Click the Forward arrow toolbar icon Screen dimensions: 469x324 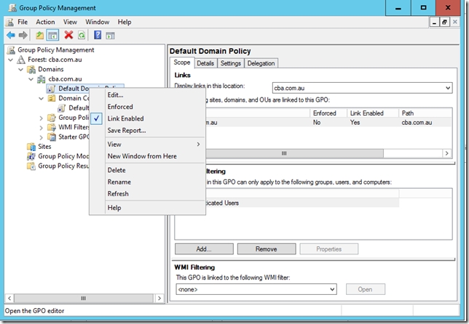tap(23, 35)
